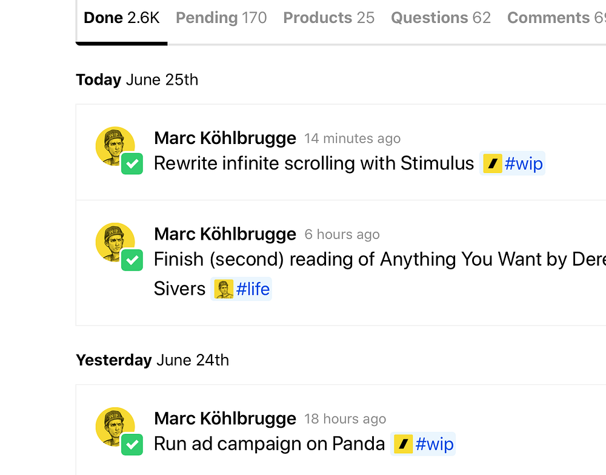The width and height of the screenshot is (606, 475).
Task: Switch to the Done tab
Action: pos(121,18)
